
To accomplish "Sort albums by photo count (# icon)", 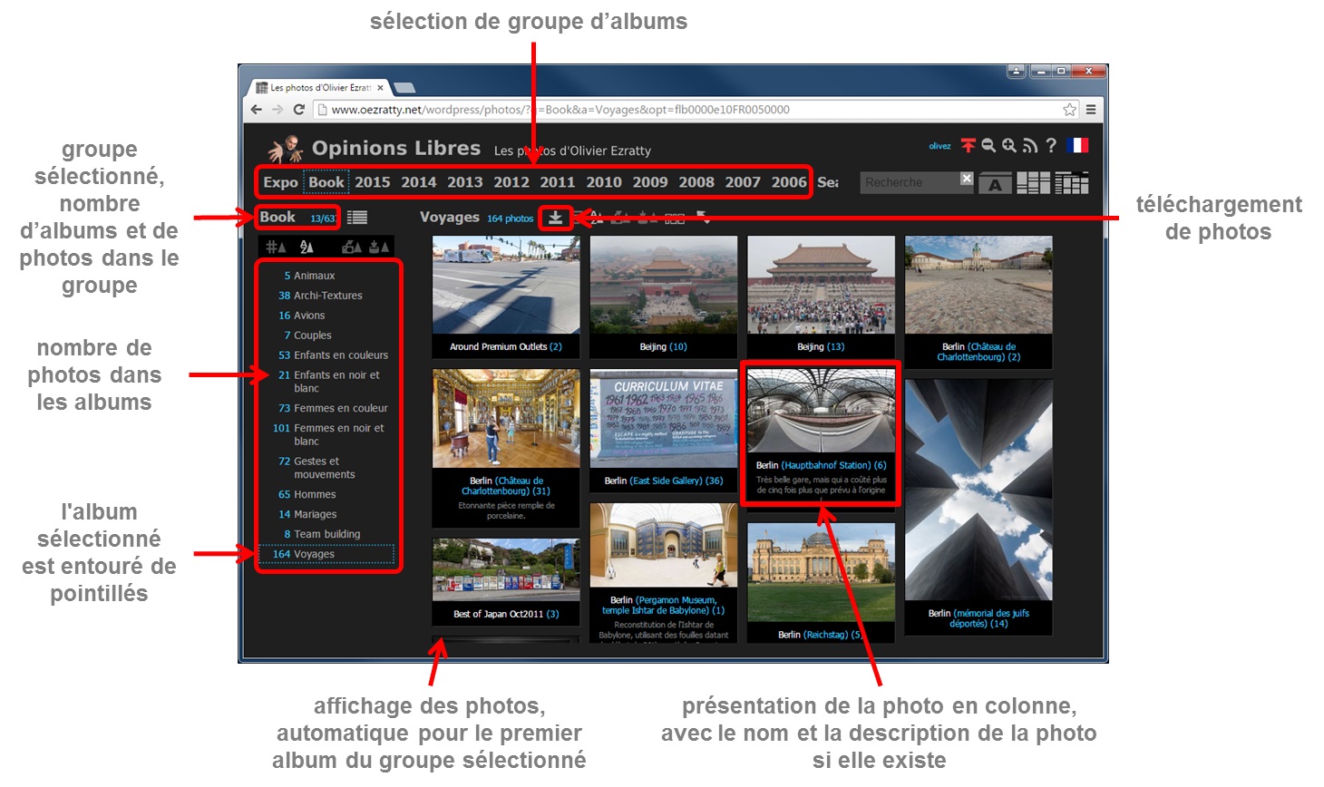I will pyautogui.click(x=276, y=247).
